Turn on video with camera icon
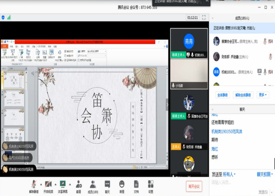This screenshot has width=275, height=196. pyautogui.click(x=48, y=184)
